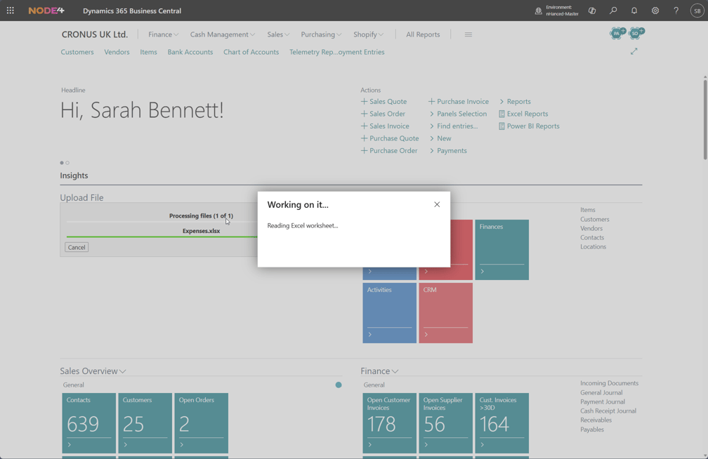Click the PA teams badge icon
The width and height of the screenshot is (708, 459).
[x=617, y=33]
